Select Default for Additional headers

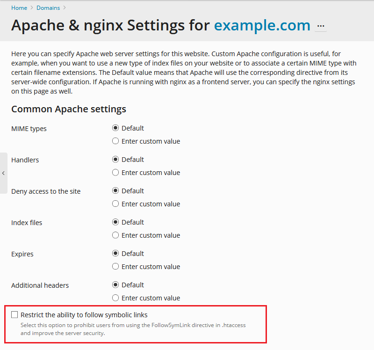click(115, 285)
